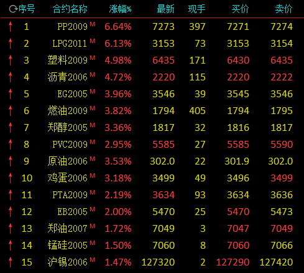Click the M marker next to PP2009

click(x=93, y=24)
